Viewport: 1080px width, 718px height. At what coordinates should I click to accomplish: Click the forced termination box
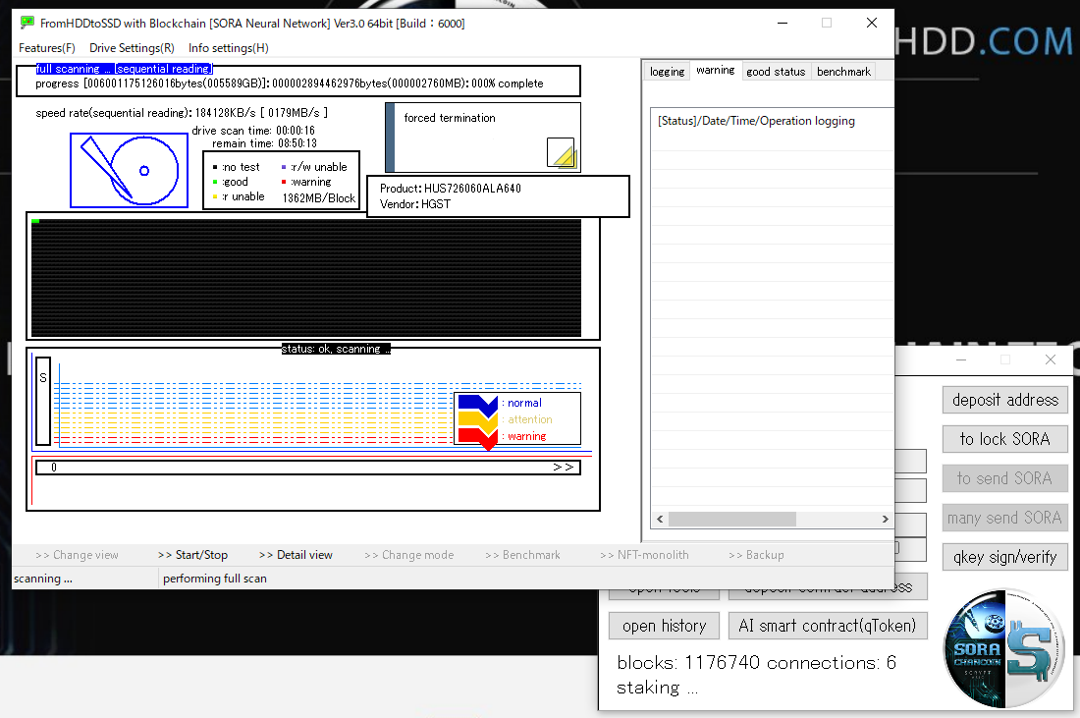(483, 138)
